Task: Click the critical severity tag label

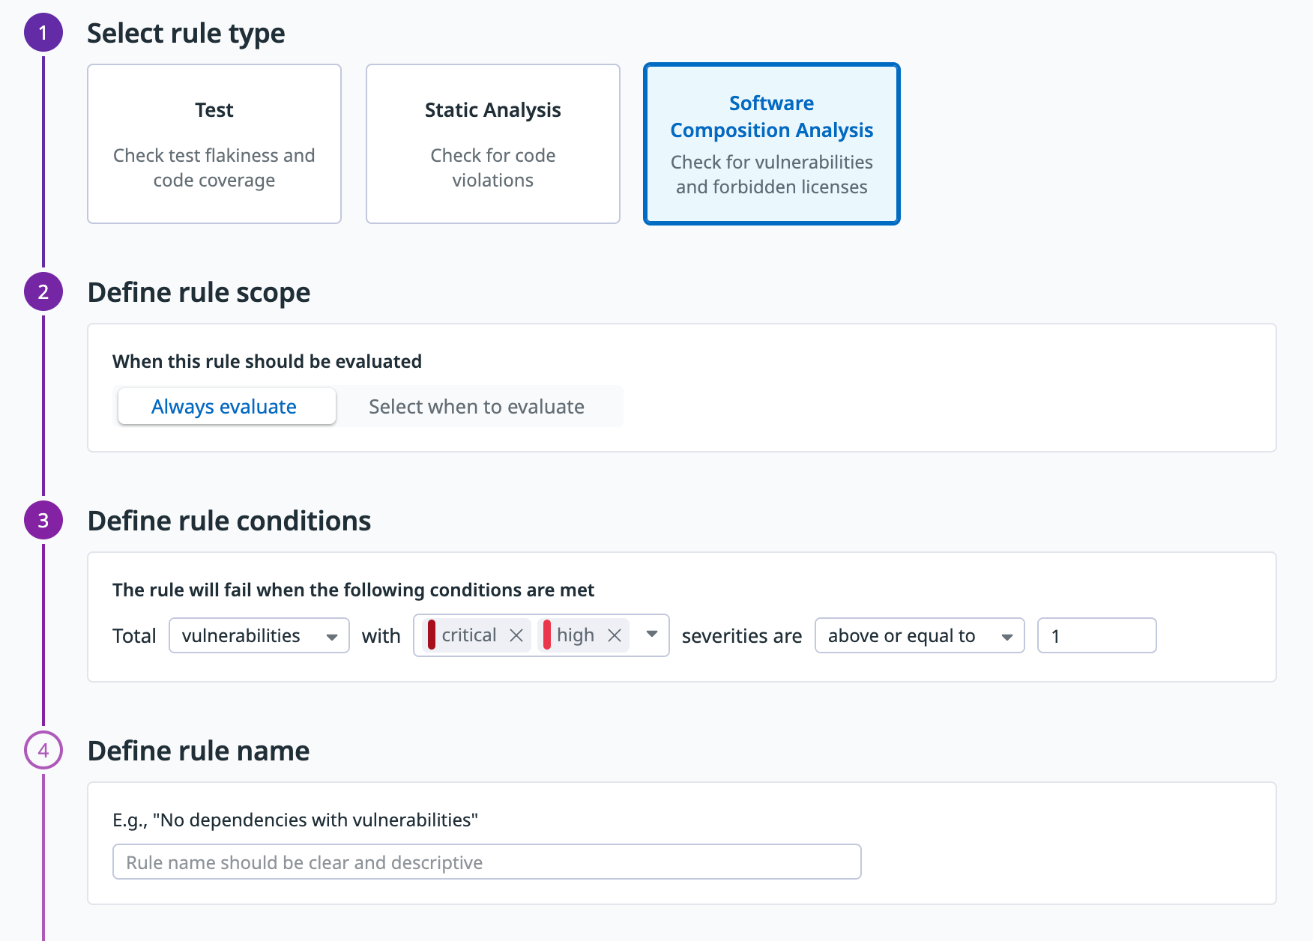Action: (469, 635)
